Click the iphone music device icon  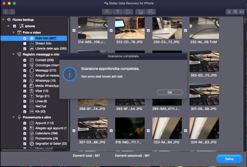(x=22, y=26)
